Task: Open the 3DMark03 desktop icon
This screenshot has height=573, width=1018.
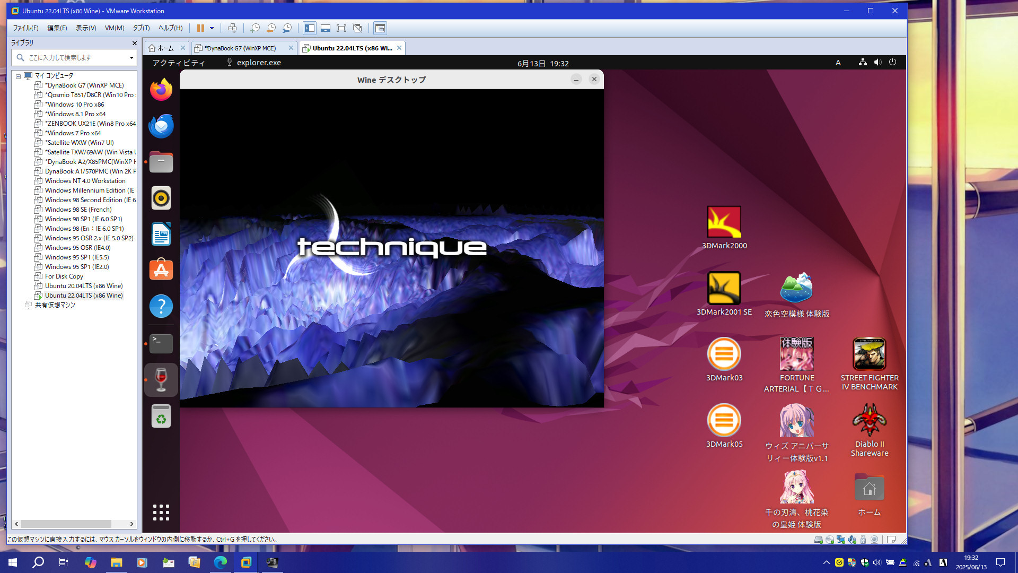Action: [x=724, y=360]
